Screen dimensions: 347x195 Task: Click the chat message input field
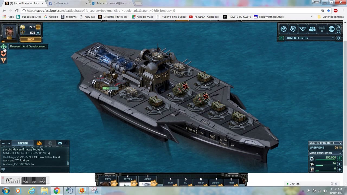(x=35, y=170)
